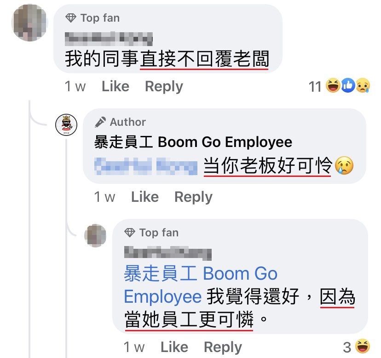Reply to the third comment

(x=223, y=347)
